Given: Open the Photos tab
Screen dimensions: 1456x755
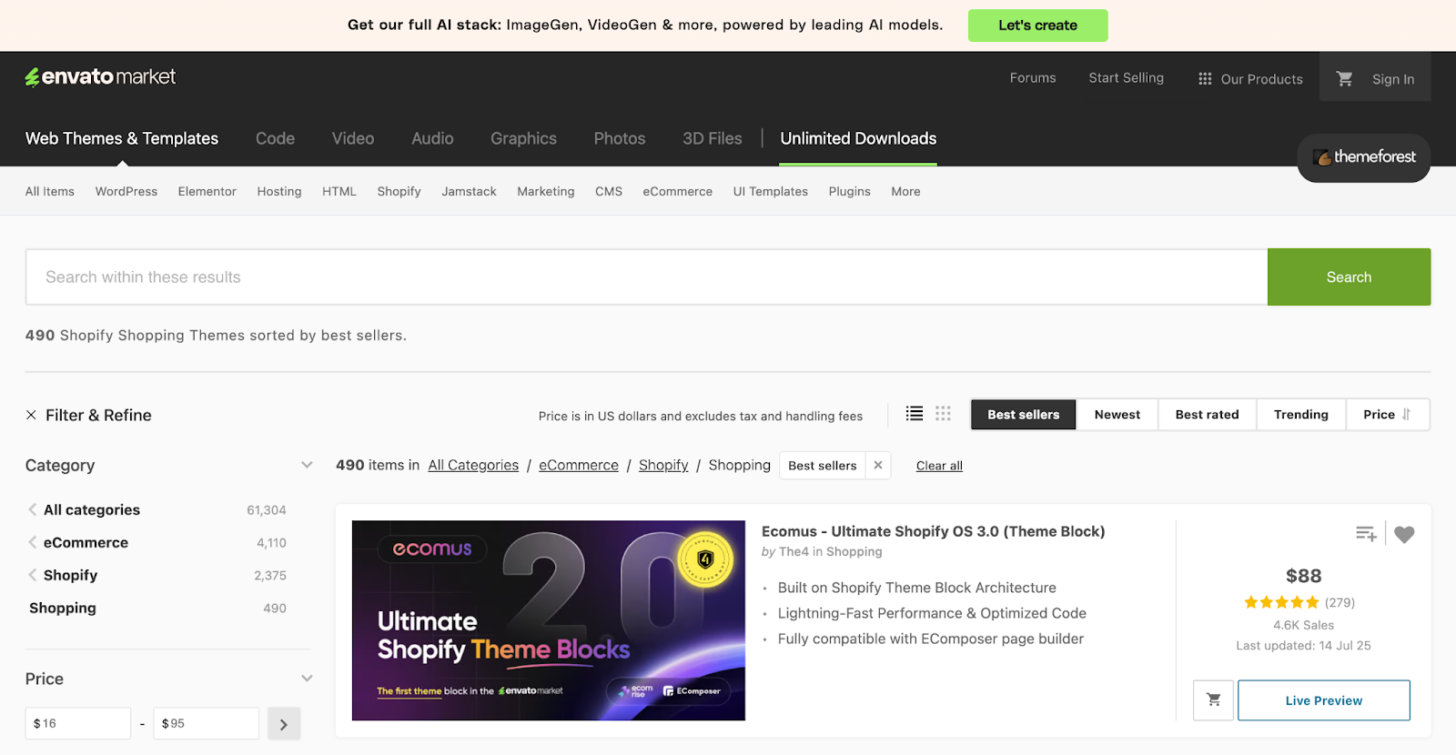Looking at the screenshot, I should [620, 138].
